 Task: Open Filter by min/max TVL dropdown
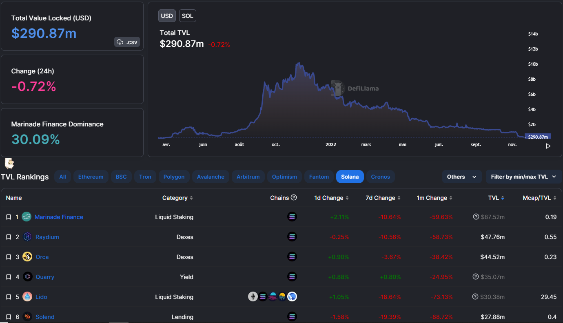pos(524,177)
